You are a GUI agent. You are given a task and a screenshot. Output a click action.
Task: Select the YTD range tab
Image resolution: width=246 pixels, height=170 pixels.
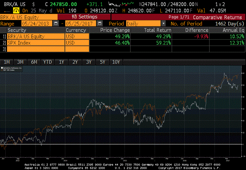click(x=48, y=62)
